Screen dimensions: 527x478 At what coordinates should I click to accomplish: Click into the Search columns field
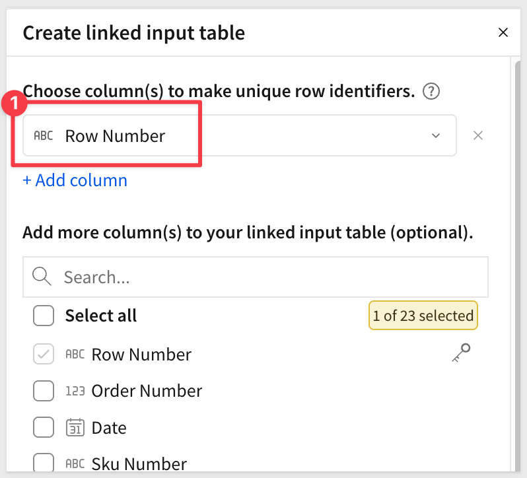264,277
